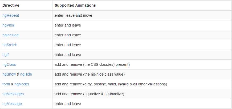Viewport: 232px width, 109px height.
Task: Click the Directive column header
Action: pyautogui.click(x=11, y=6)
